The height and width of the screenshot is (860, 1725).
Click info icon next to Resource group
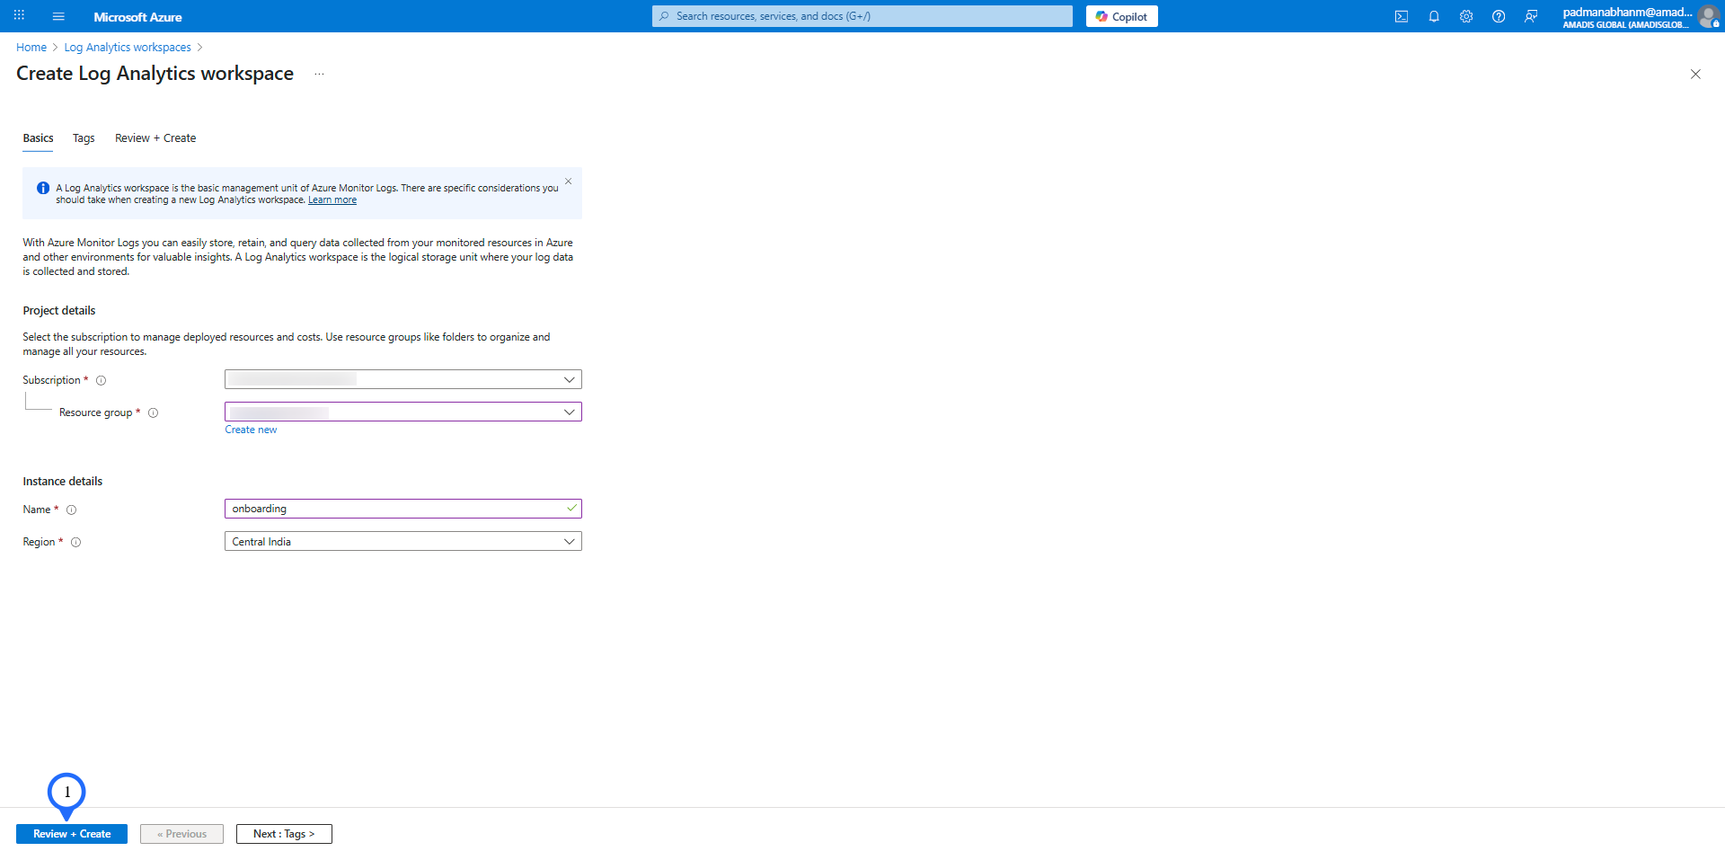(x=153, y=413)
